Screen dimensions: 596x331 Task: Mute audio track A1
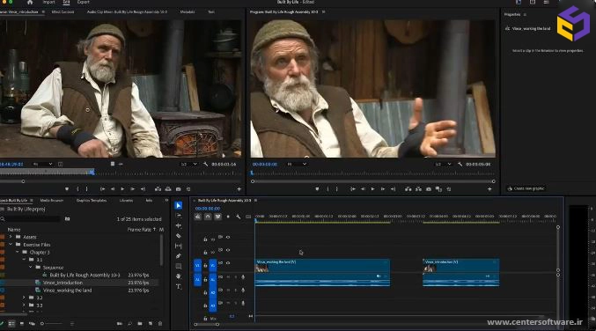(x=228, y=277)
